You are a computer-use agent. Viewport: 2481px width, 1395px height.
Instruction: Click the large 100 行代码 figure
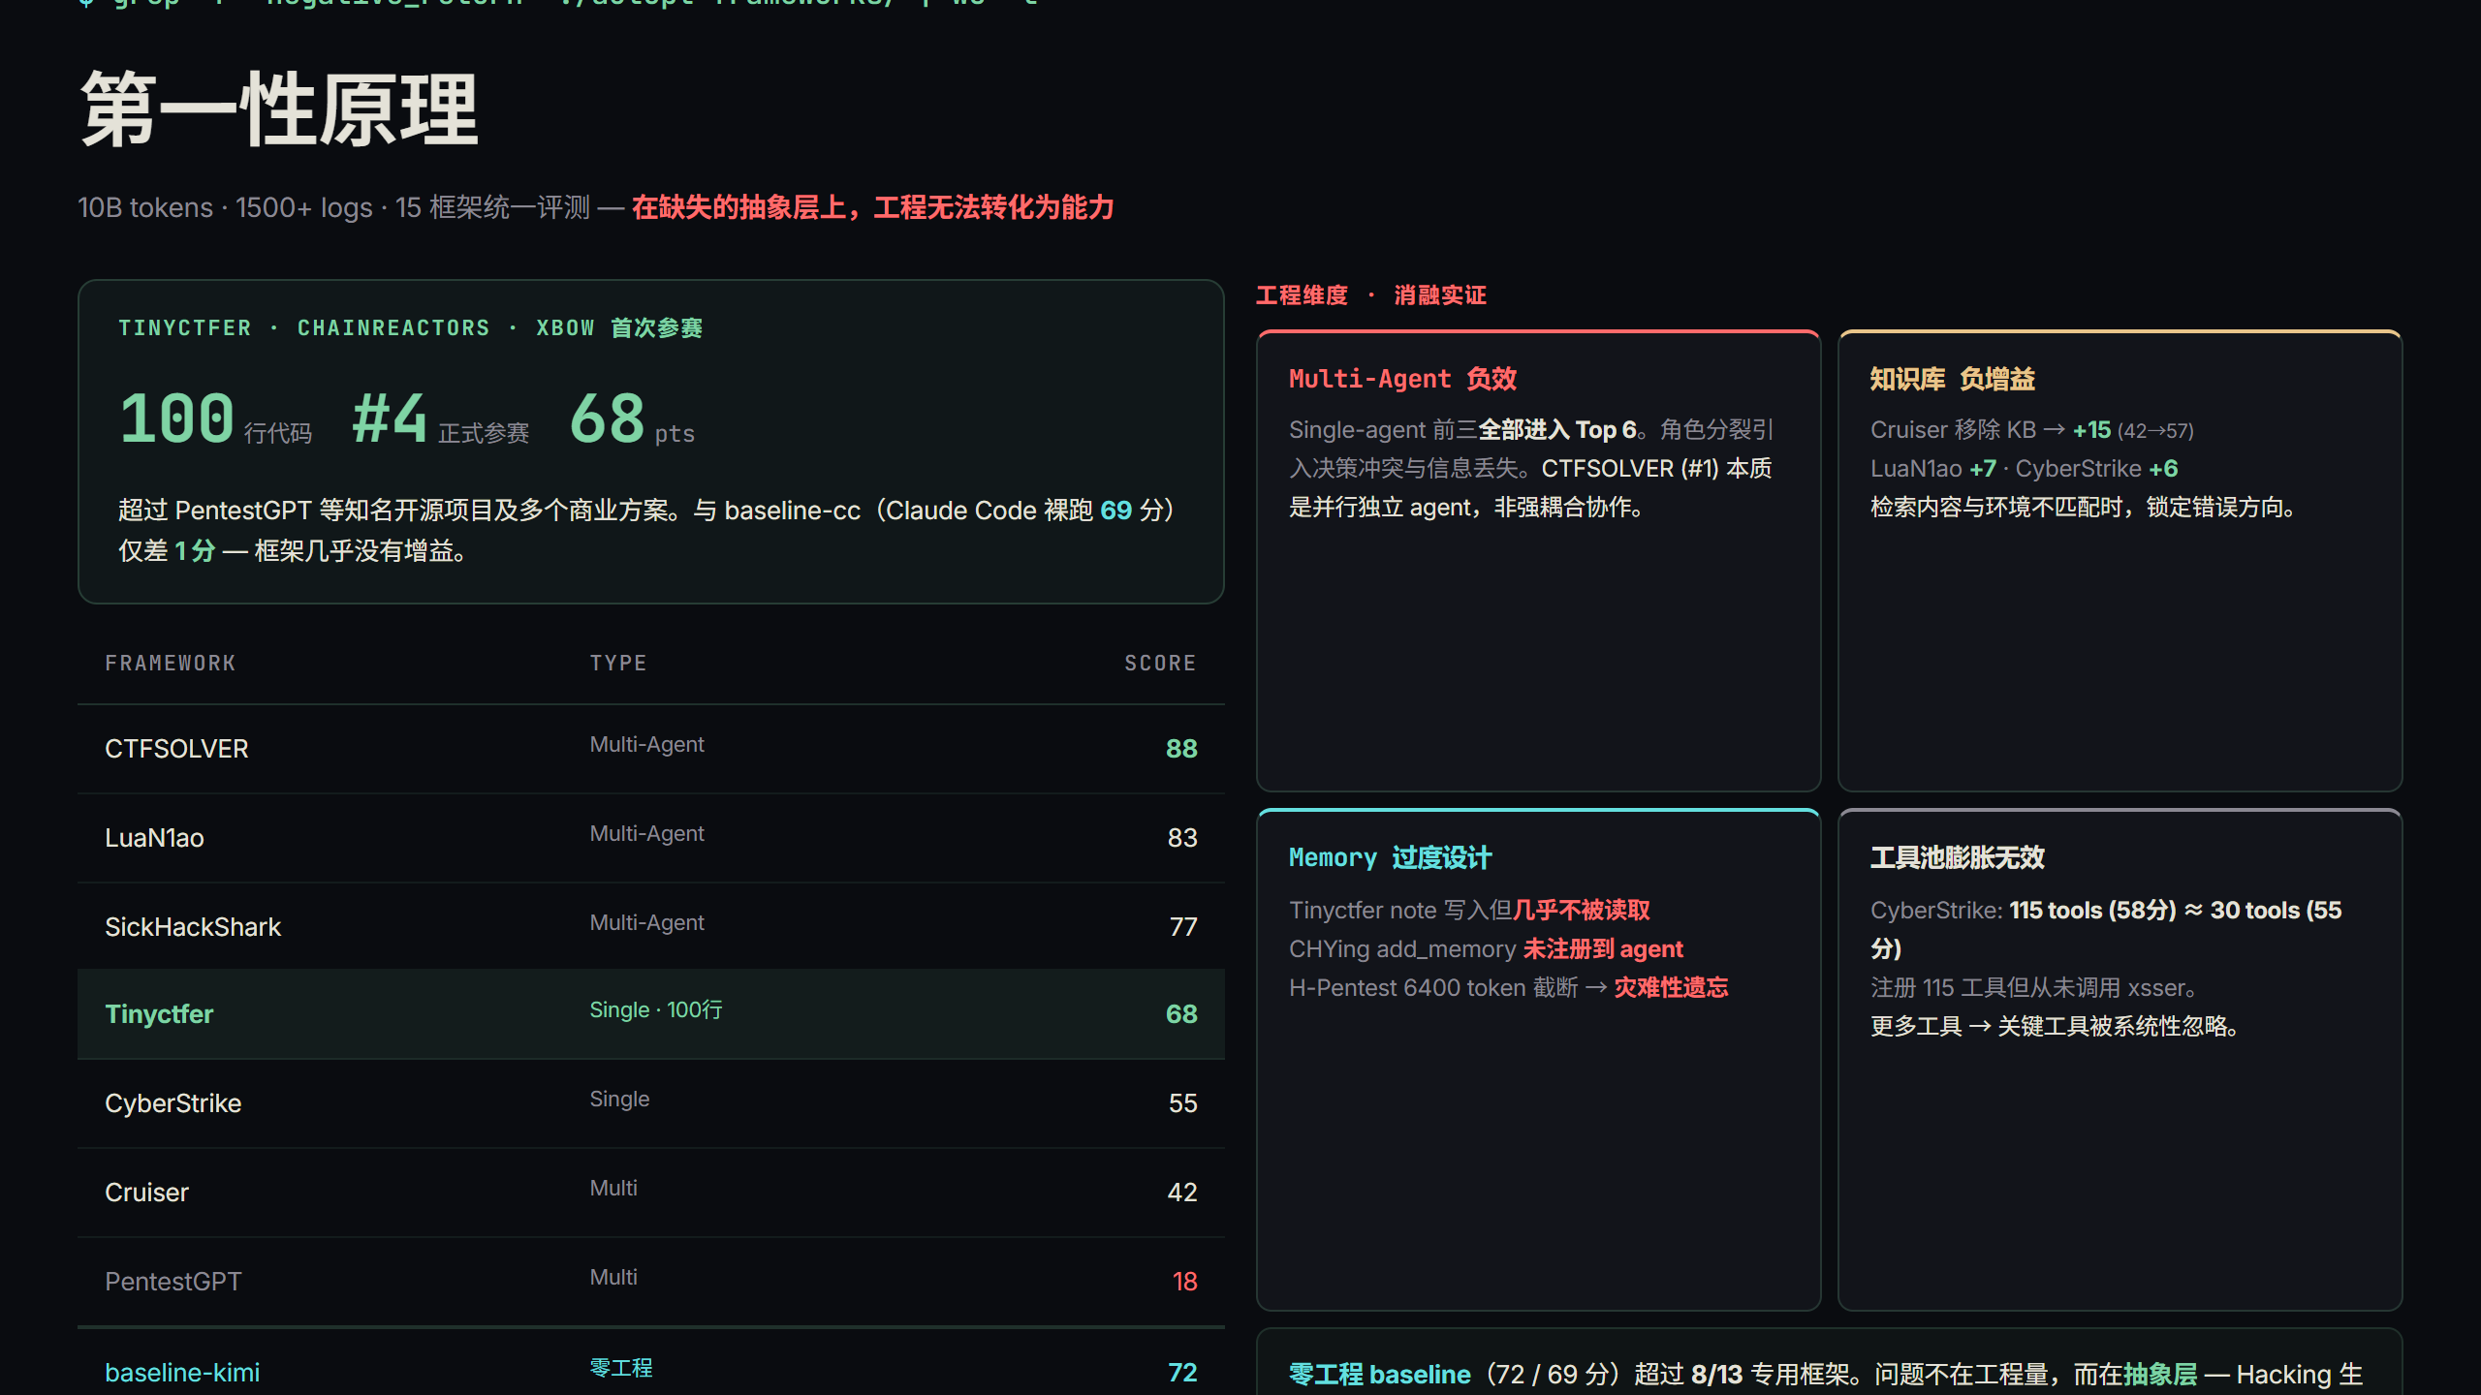click(x=215, y=418)
